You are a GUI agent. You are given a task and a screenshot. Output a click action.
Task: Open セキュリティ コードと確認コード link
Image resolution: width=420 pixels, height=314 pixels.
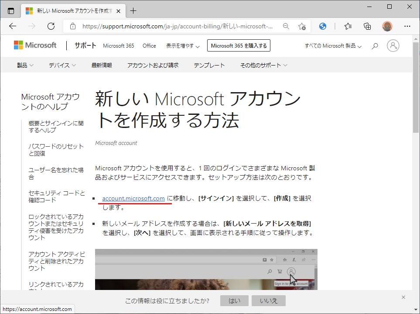pos(57,197)
